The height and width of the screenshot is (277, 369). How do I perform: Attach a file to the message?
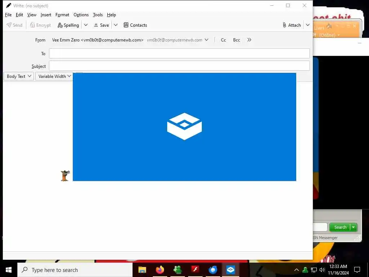point(292,25)
